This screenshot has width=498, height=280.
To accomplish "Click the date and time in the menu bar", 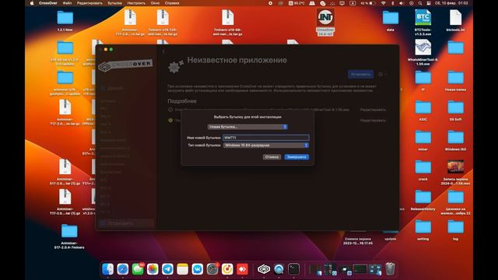I will tap(451, 3).
